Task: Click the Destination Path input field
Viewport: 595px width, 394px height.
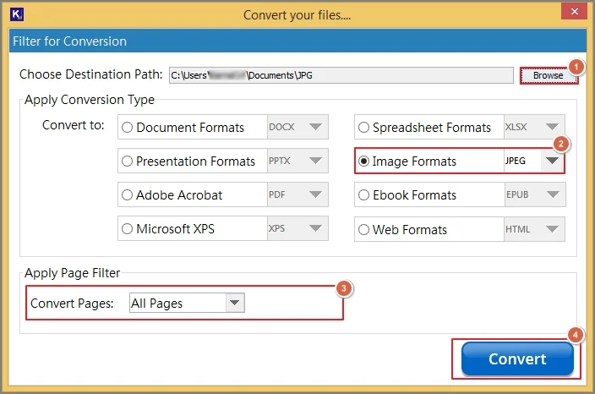Action: [x=341, y=75]
